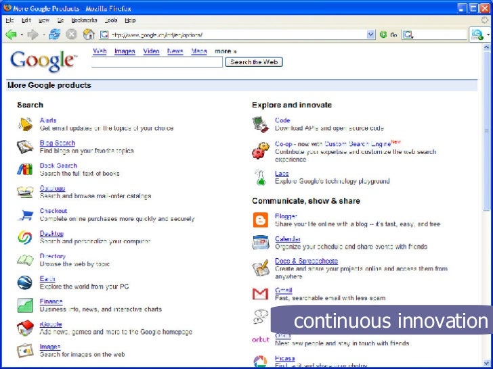Reload the page with the refresh icon

click(x=54, y=34)
